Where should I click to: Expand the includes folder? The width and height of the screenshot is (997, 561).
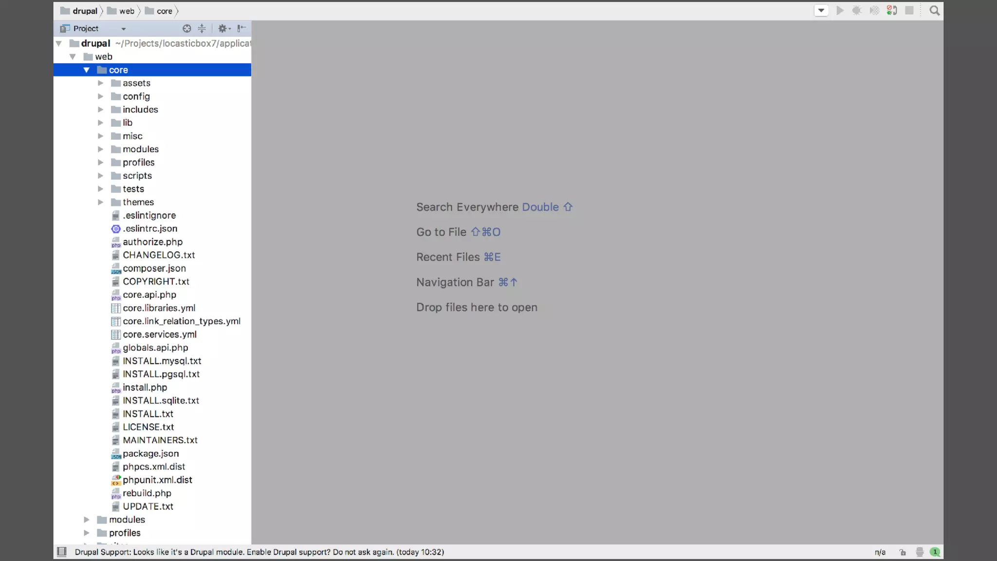pos(100,110)
